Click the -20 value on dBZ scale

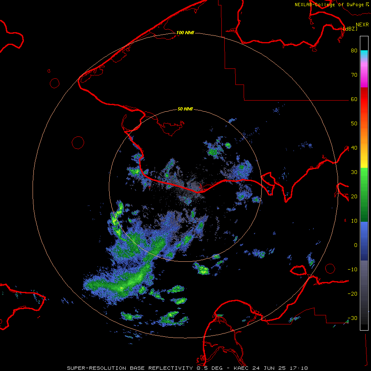tap(352, 294)
